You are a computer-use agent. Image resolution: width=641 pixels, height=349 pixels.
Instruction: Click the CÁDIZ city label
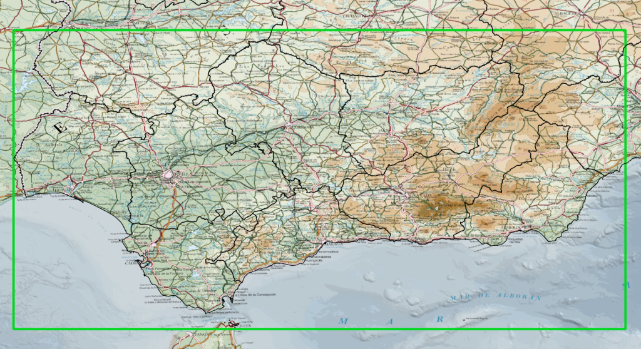pos(133,263)
